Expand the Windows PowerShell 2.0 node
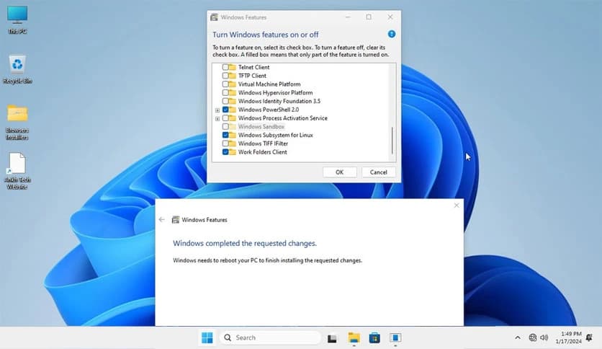 (x=217, y=110)
